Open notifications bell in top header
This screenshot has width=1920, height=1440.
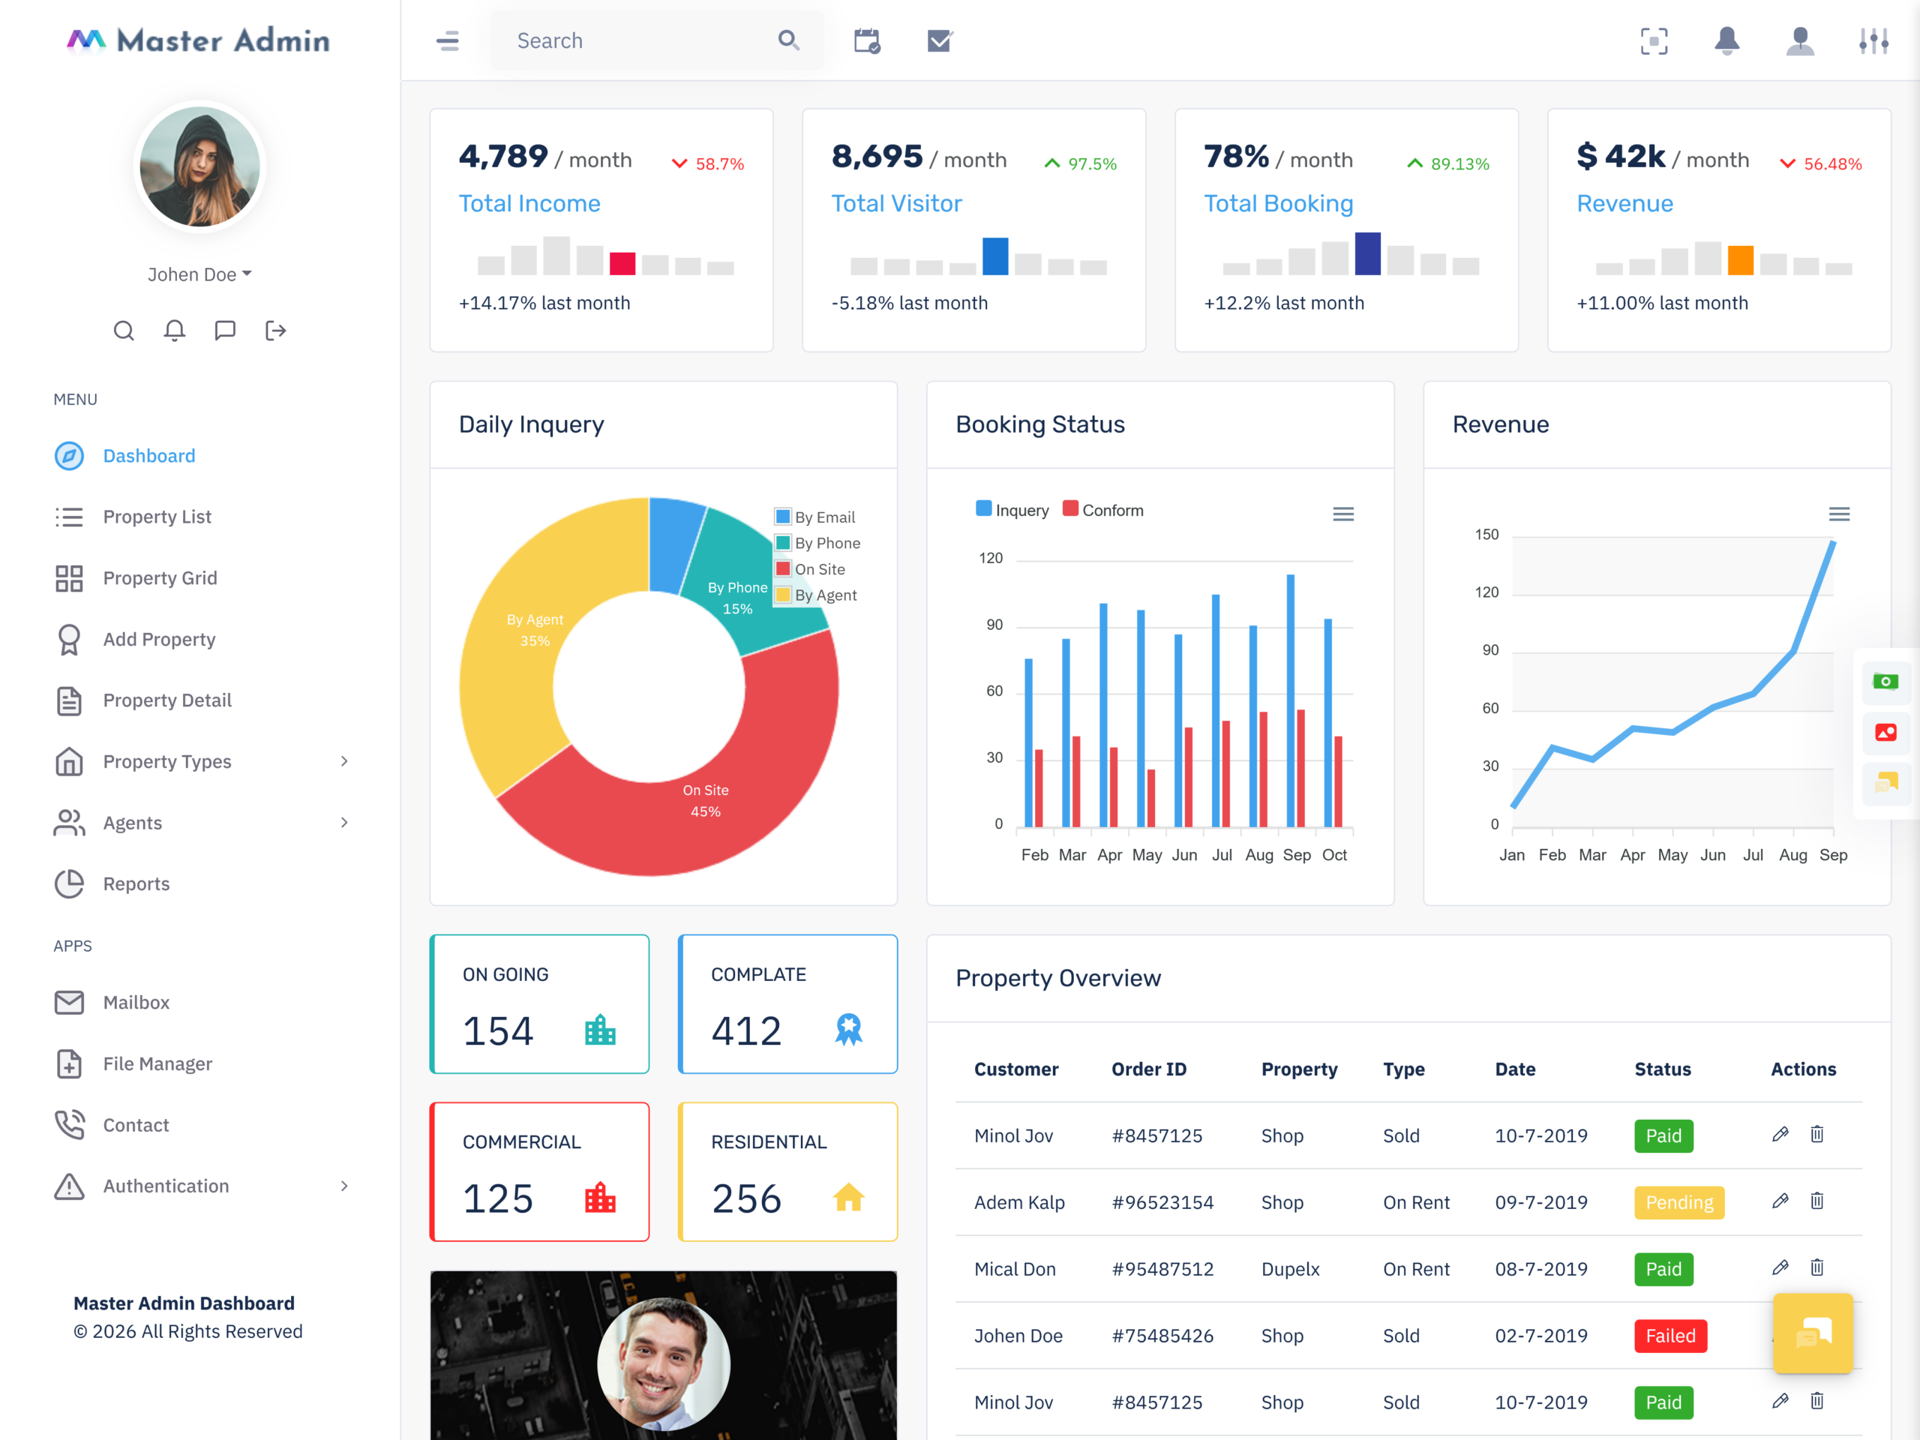(x=1727, y=40)
